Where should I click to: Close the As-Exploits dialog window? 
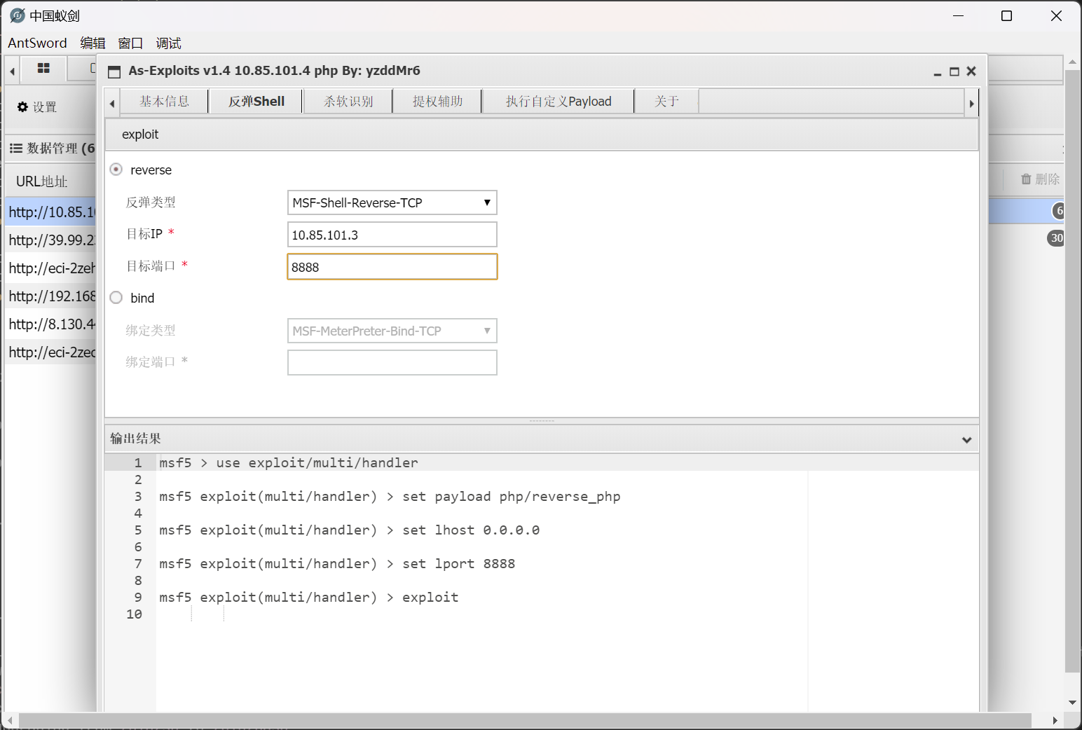click(971, 71)
